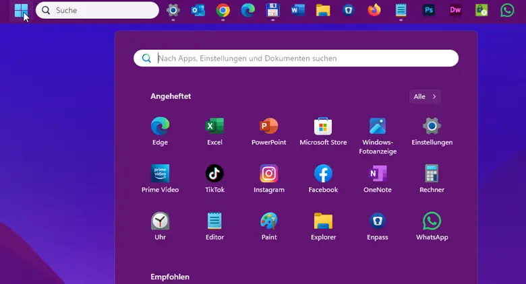The width and height of the screenshot is (526, 284).
Task: Open pinned Explorer app
Action: (323, 226)
